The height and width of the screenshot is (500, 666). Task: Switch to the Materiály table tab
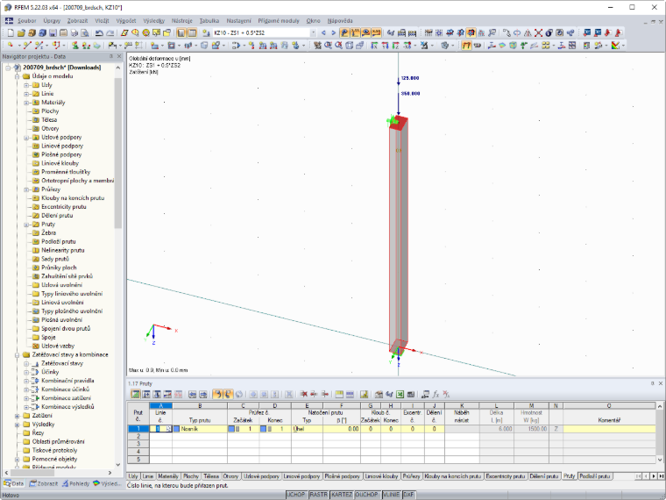point(167,476)
